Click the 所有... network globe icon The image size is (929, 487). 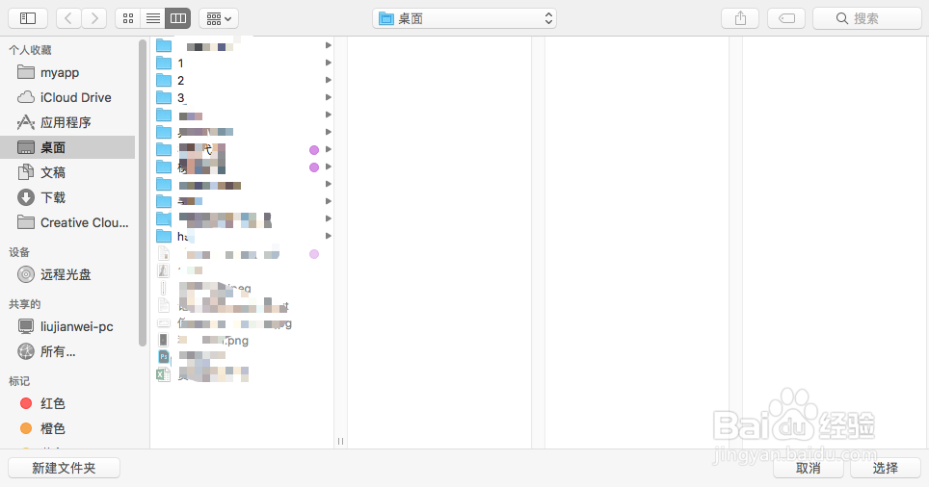point(25,351)
